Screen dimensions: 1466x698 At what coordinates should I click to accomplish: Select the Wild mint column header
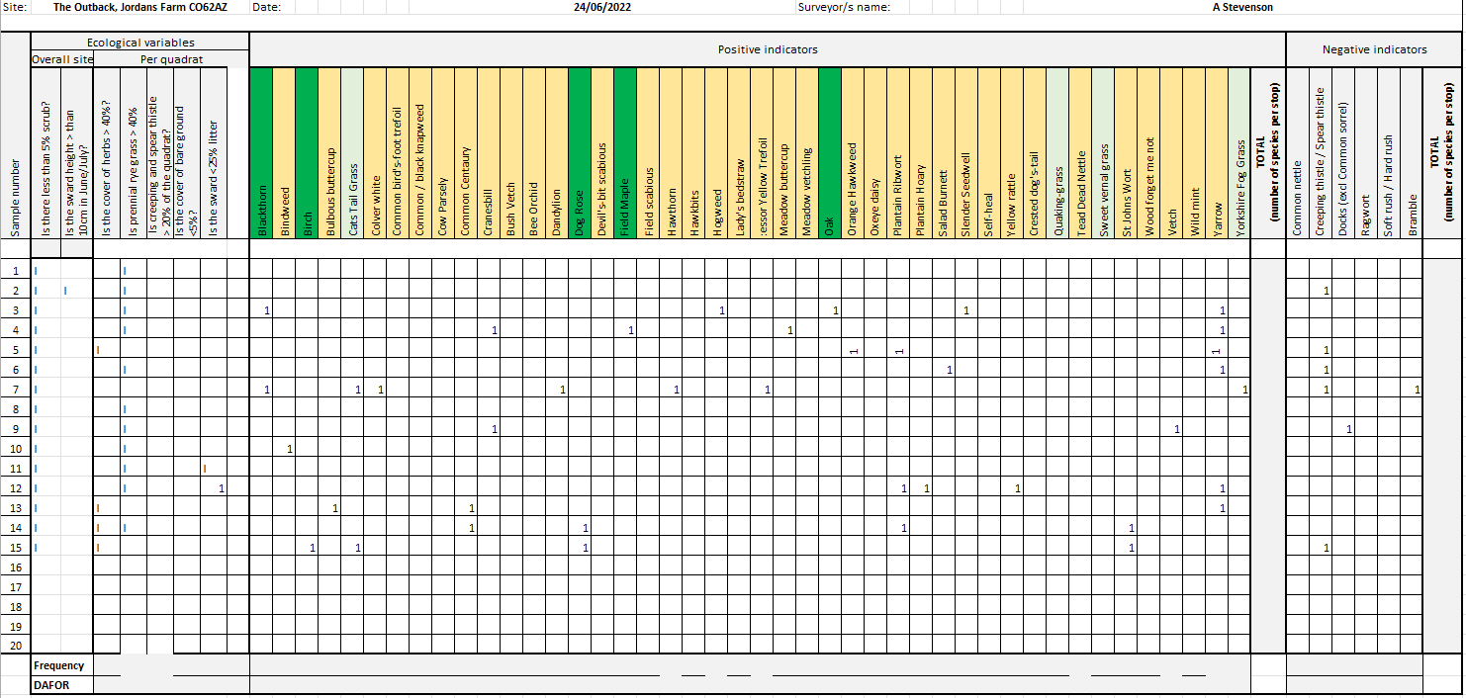point(1194,152)
